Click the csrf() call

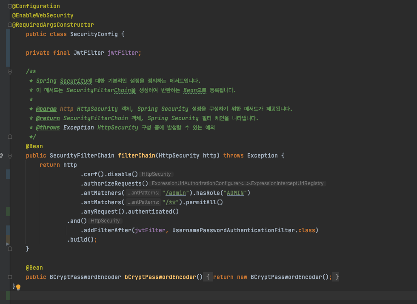click(94, 174)
